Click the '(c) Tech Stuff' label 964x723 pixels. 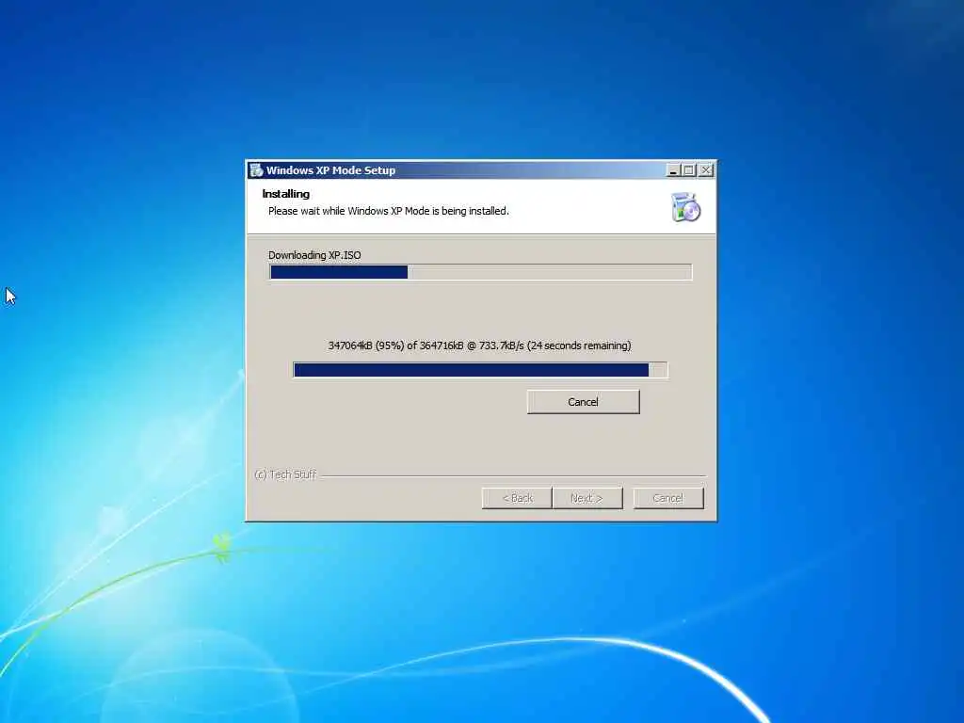[285, 474]
